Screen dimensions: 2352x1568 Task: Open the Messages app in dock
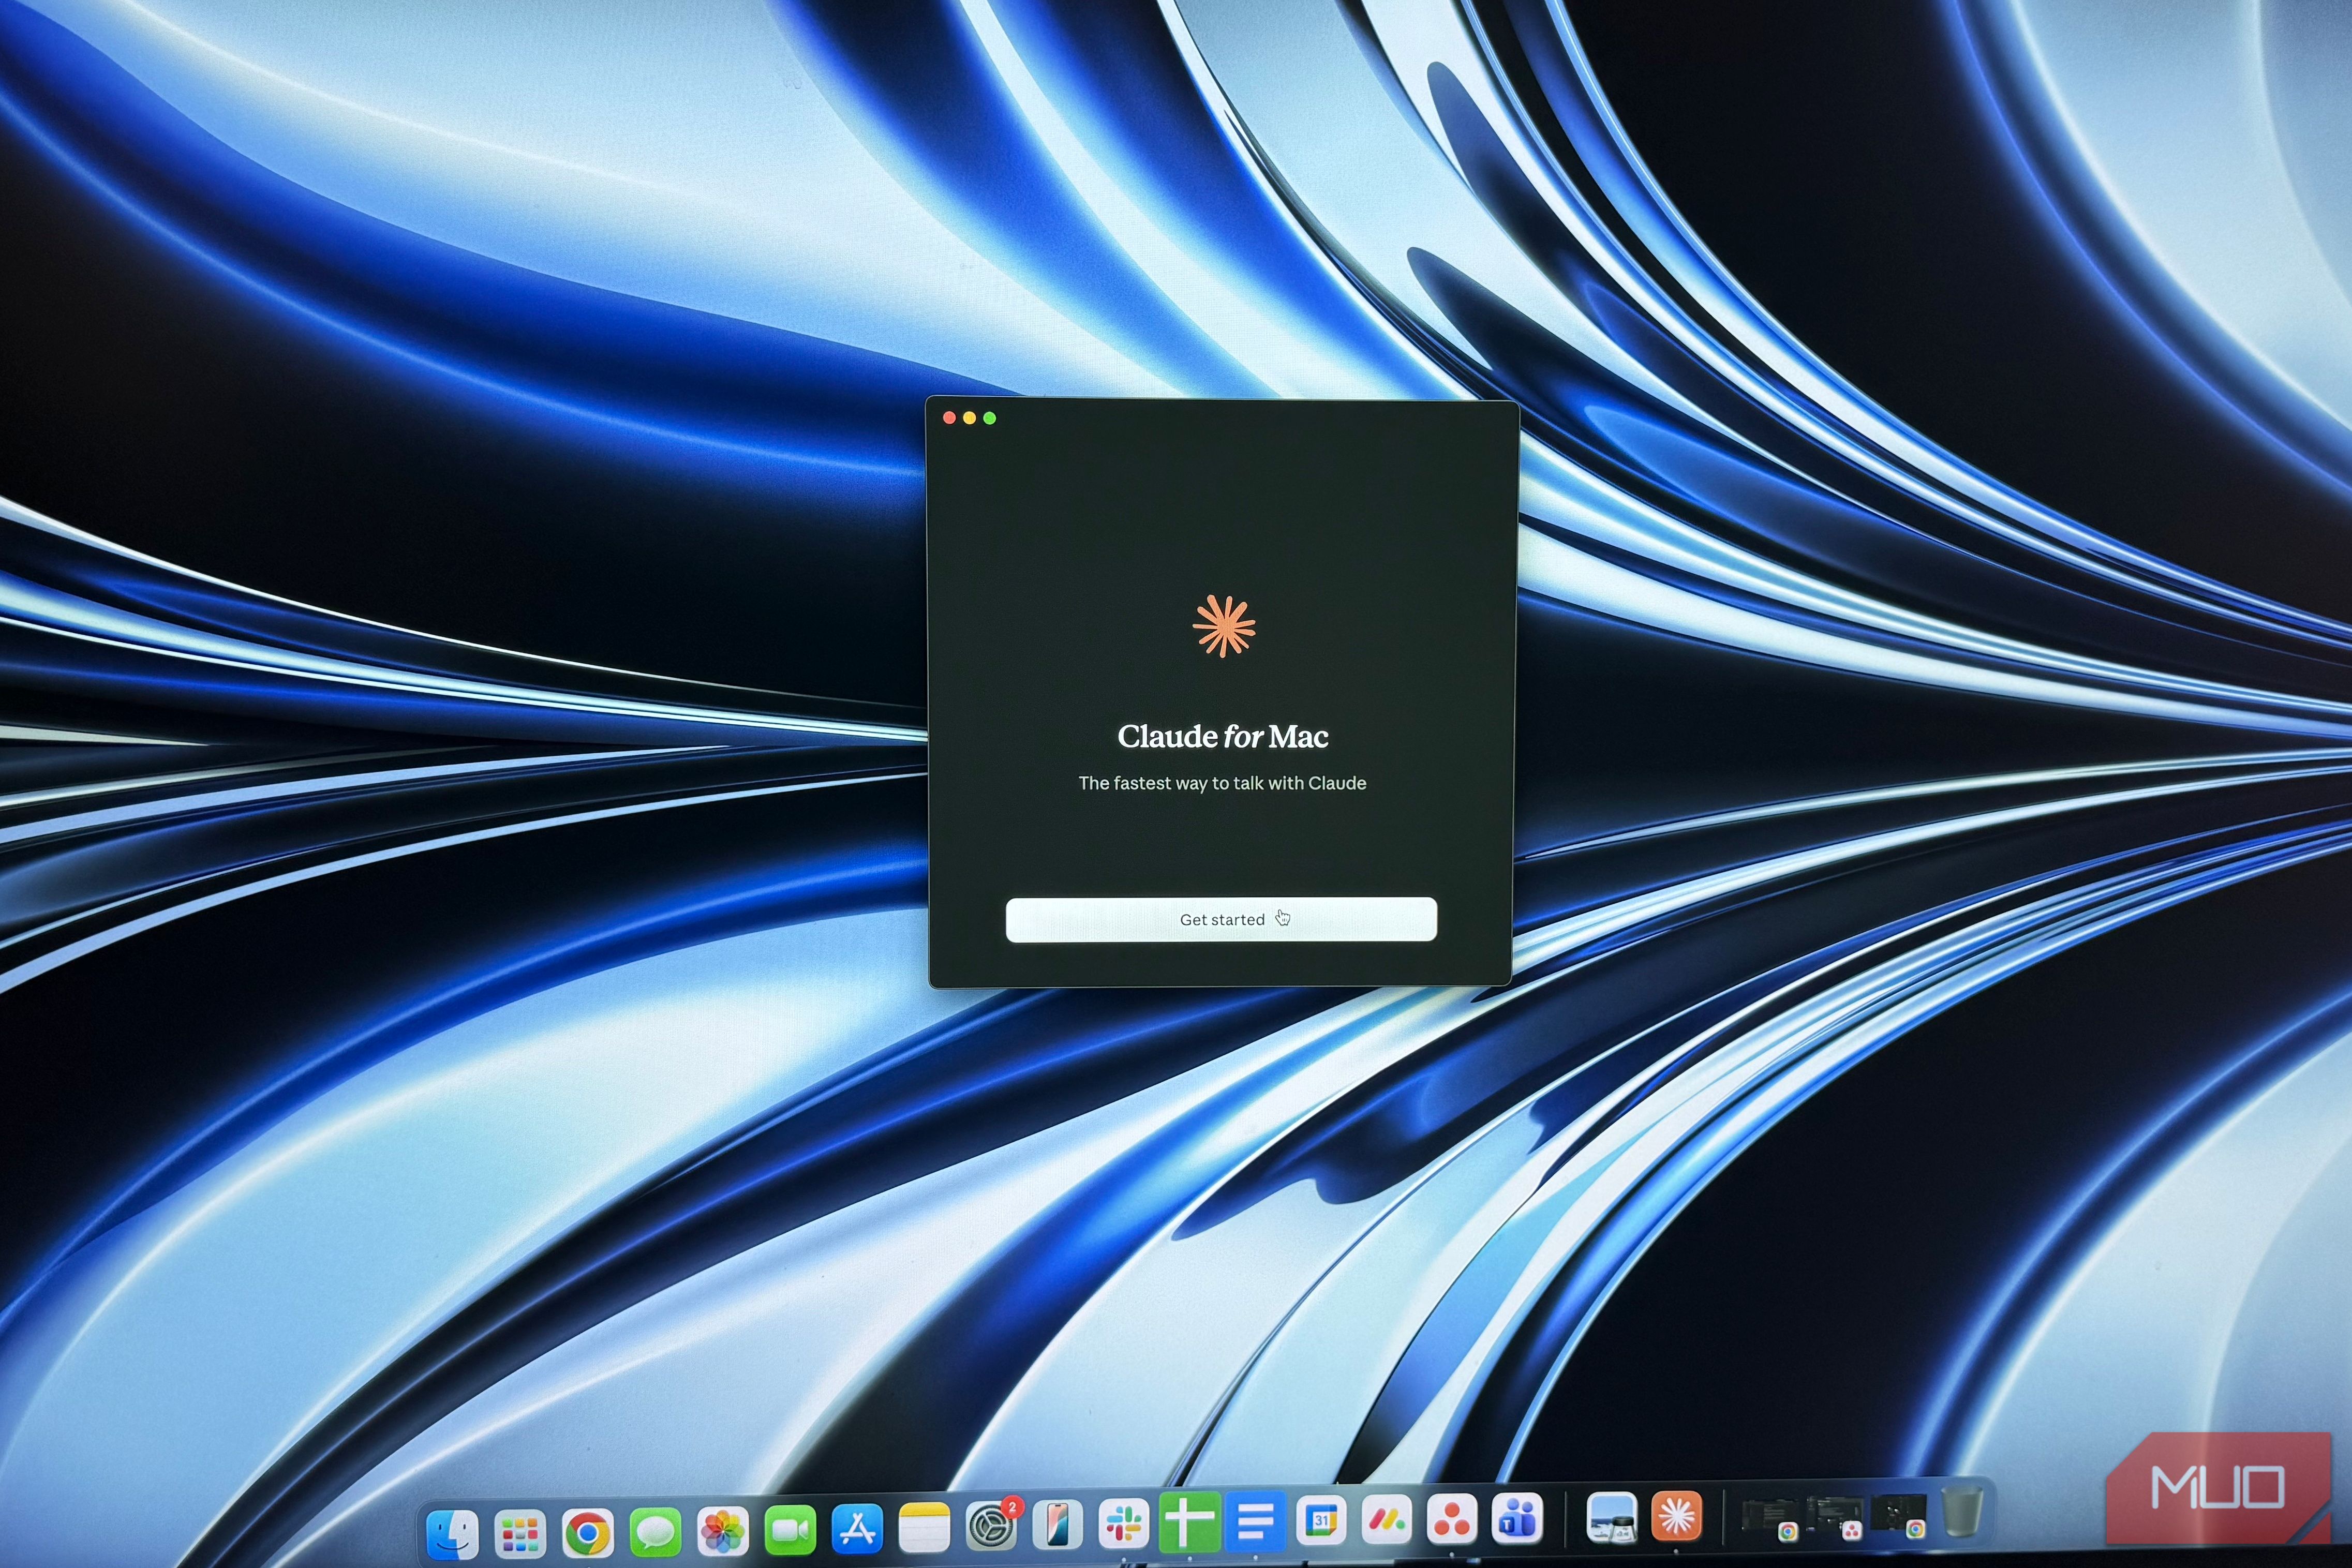click(655, 1531)
